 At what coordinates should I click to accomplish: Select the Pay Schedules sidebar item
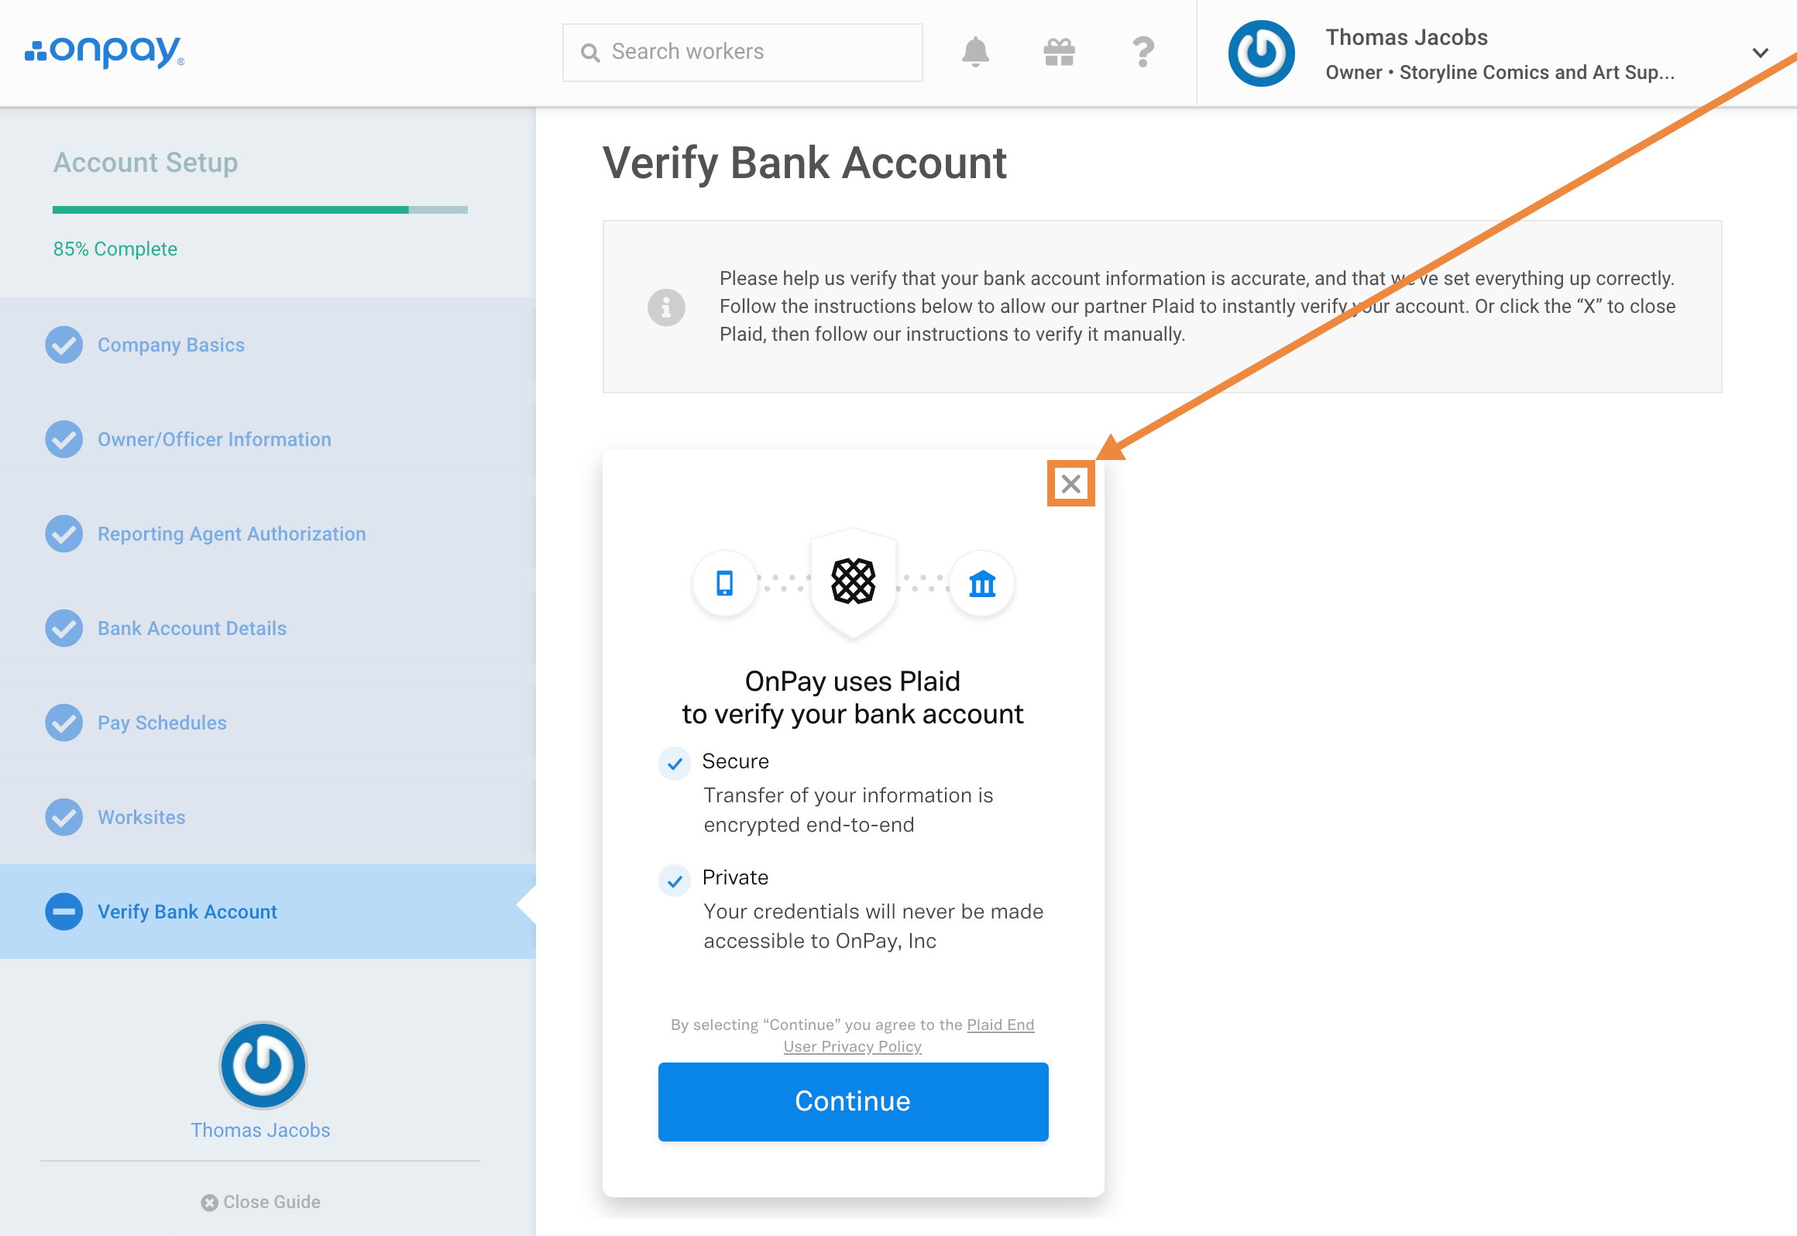[x=163, y=723]
